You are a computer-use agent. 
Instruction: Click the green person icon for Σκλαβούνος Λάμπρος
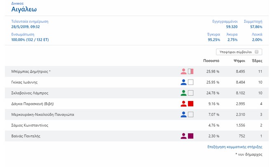click(183, 93)
